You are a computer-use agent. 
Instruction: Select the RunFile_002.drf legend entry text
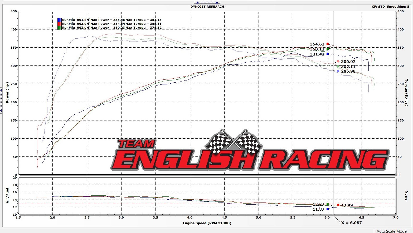[112, 28]
